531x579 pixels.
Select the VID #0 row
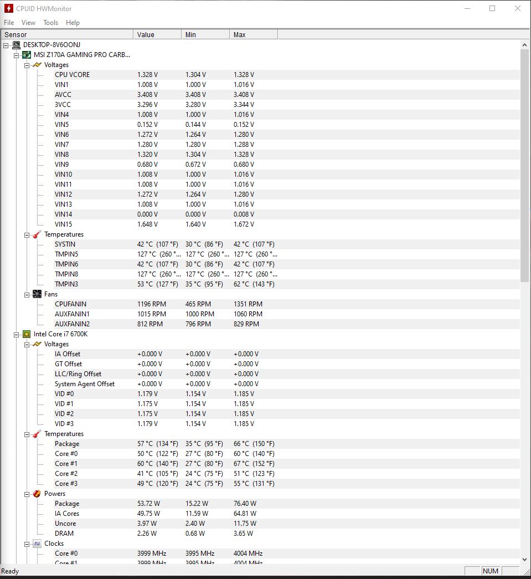tap(287, 393)
